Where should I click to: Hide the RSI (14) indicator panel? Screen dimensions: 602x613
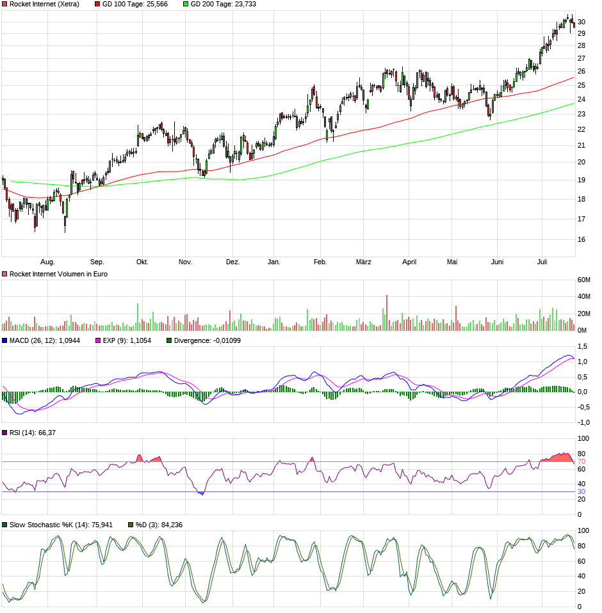click(26, 433)
